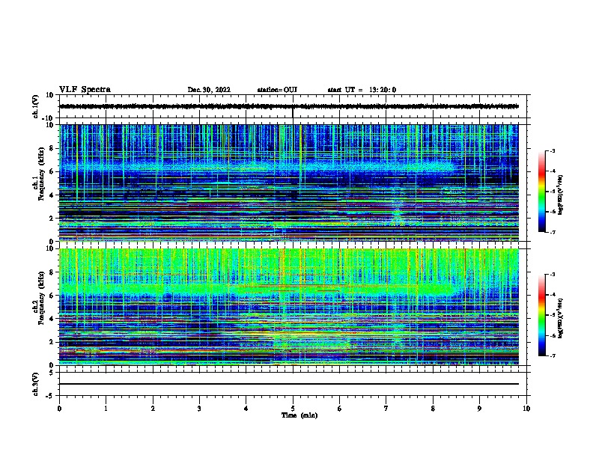Click time axis tick label "3"
Screen dimensions: 593x458
pyautogui.click(x=199, y=409)
